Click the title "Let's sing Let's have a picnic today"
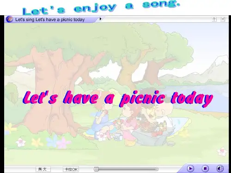The image size is (231, 173). click(x=50, y=19)
